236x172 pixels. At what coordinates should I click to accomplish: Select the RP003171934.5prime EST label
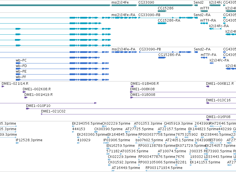[164, 168]
